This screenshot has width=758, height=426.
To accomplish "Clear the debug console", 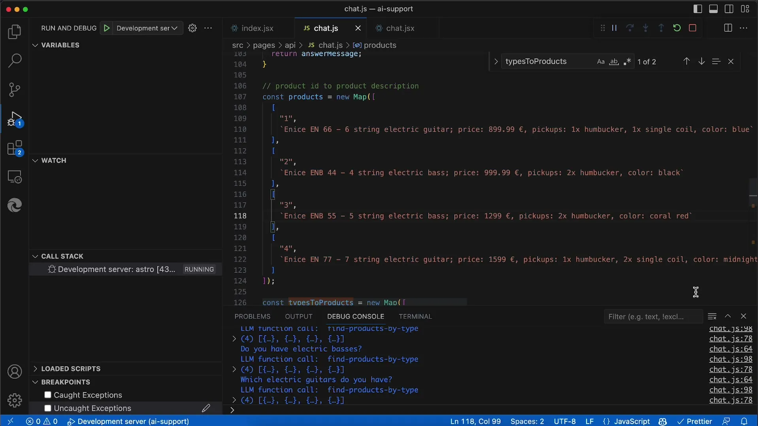I will click(x=712, y=317).
